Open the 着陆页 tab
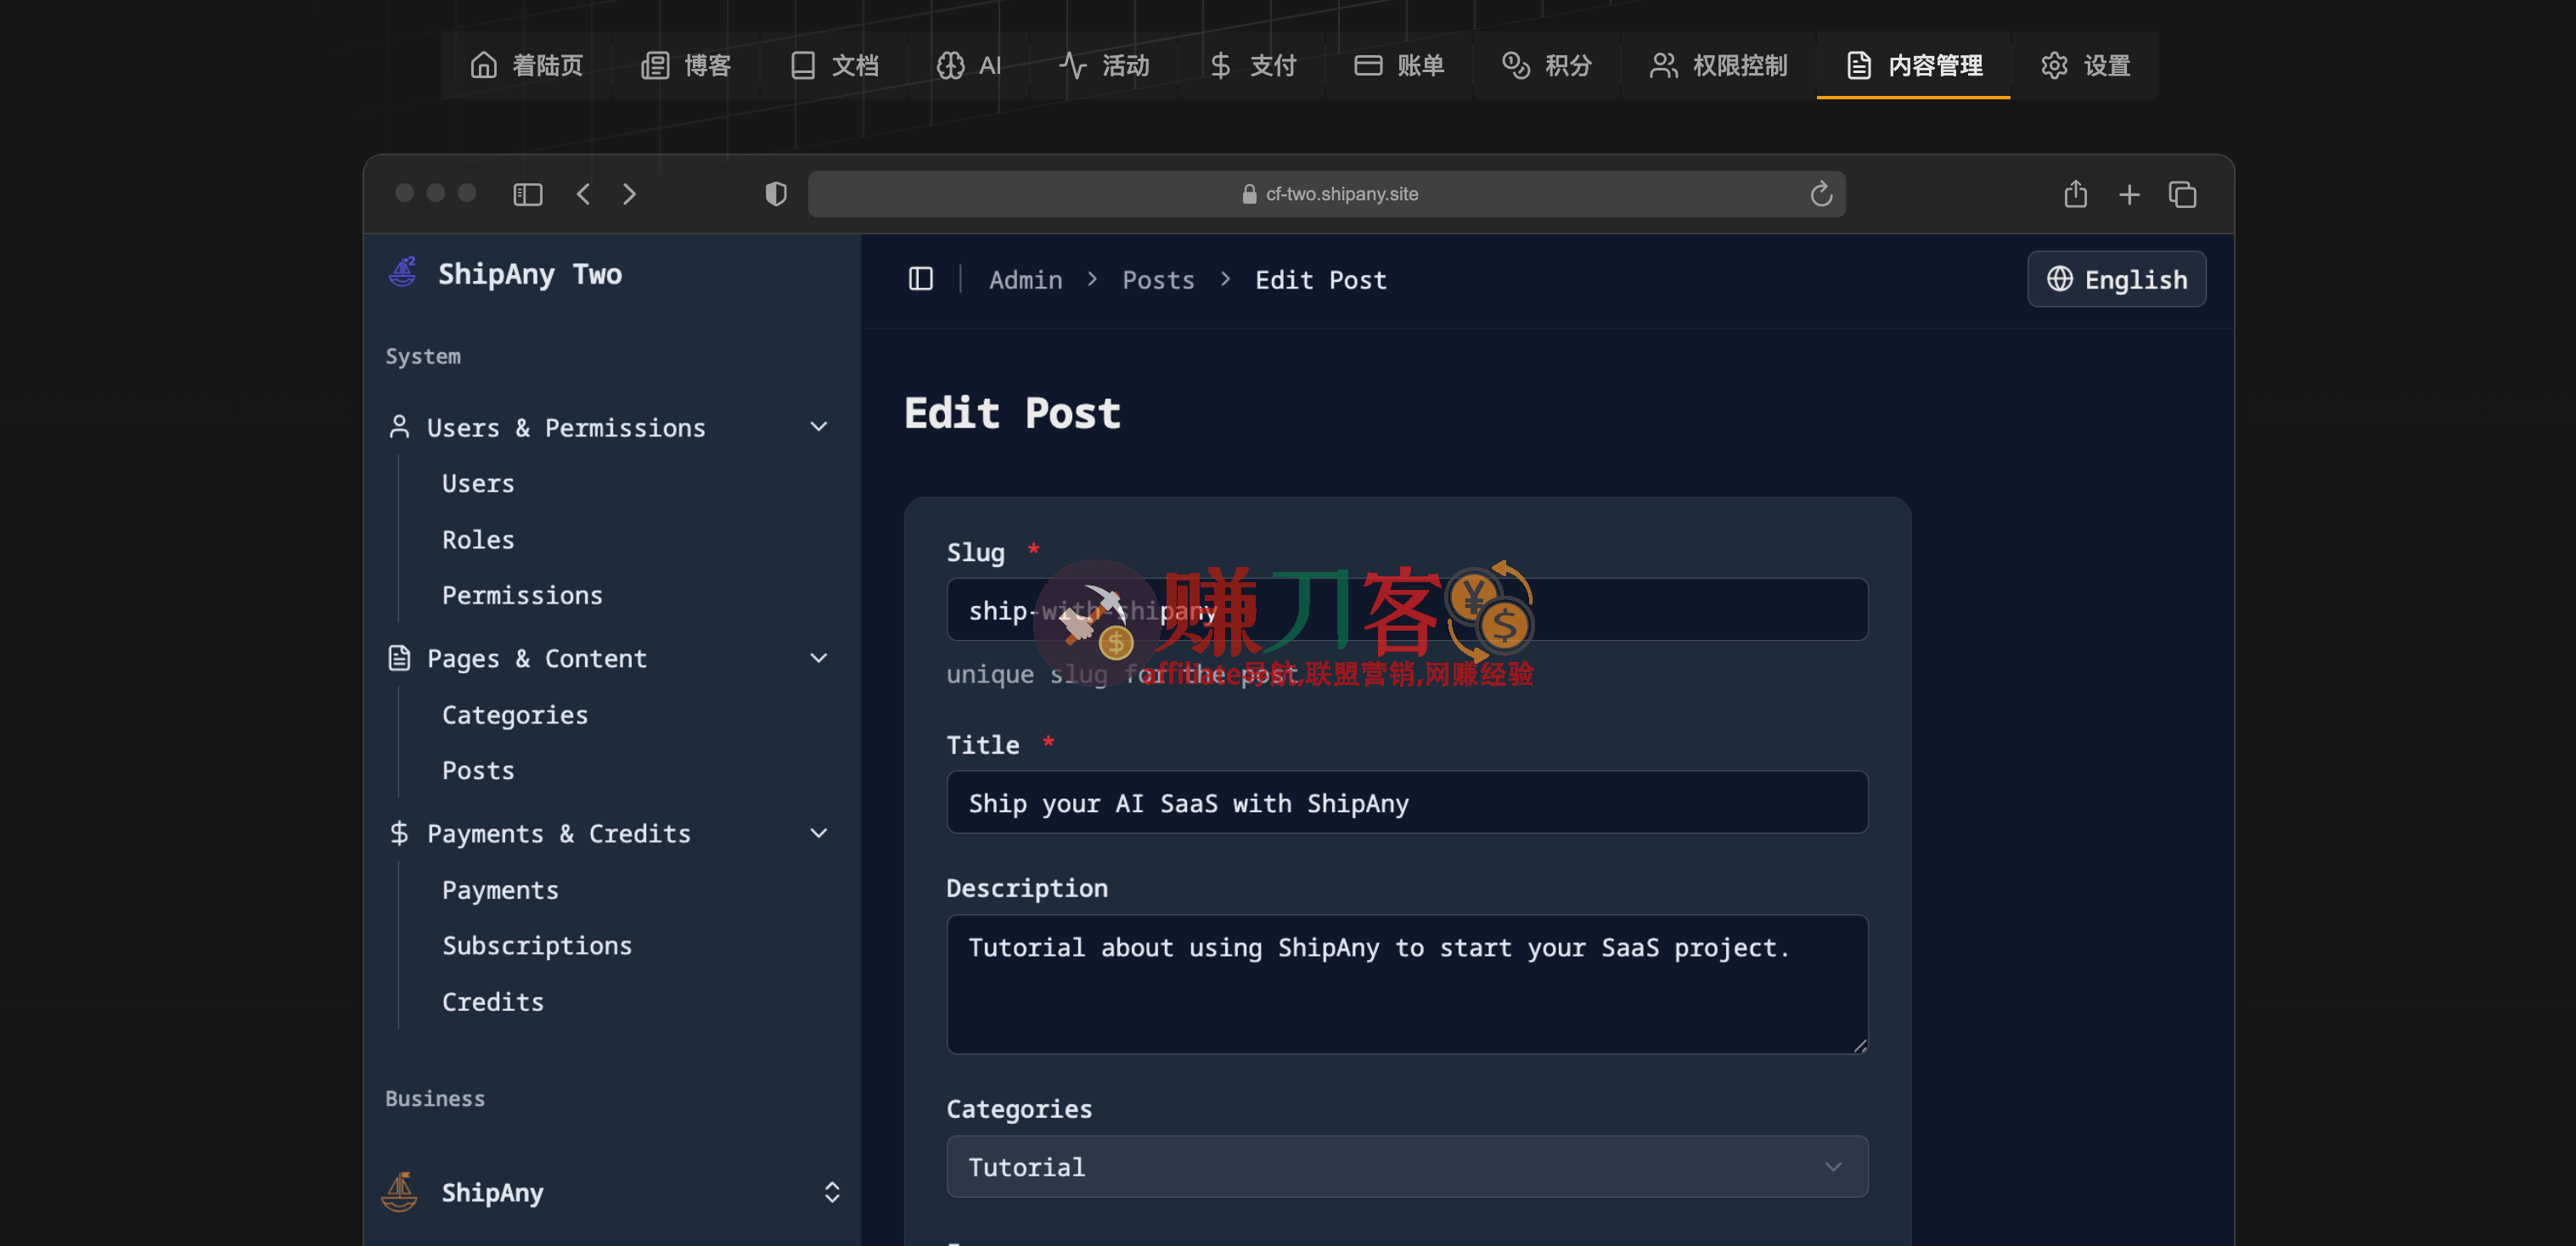The height and width of the screenshot is (1246, 2576). (x=526, y=66)
